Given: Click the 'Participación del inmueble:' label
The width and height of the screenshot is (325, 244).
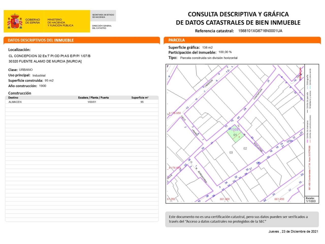Looking at the screenshot, I should tap(192, 53).
